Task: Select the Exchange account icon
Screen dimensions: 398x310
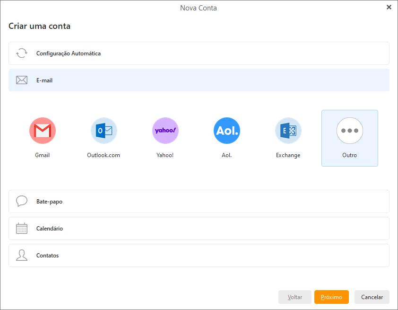Action: click(288, 131)
